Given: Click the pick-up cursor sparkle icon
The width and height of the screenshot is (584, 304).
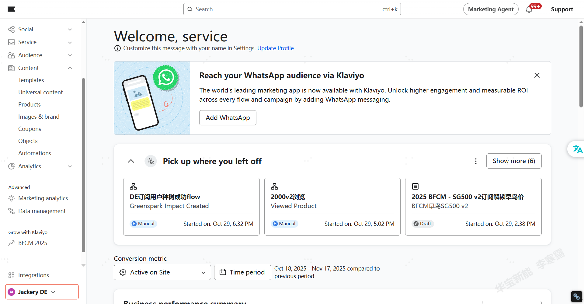Looking at the screenshot, I should (151, 161).
